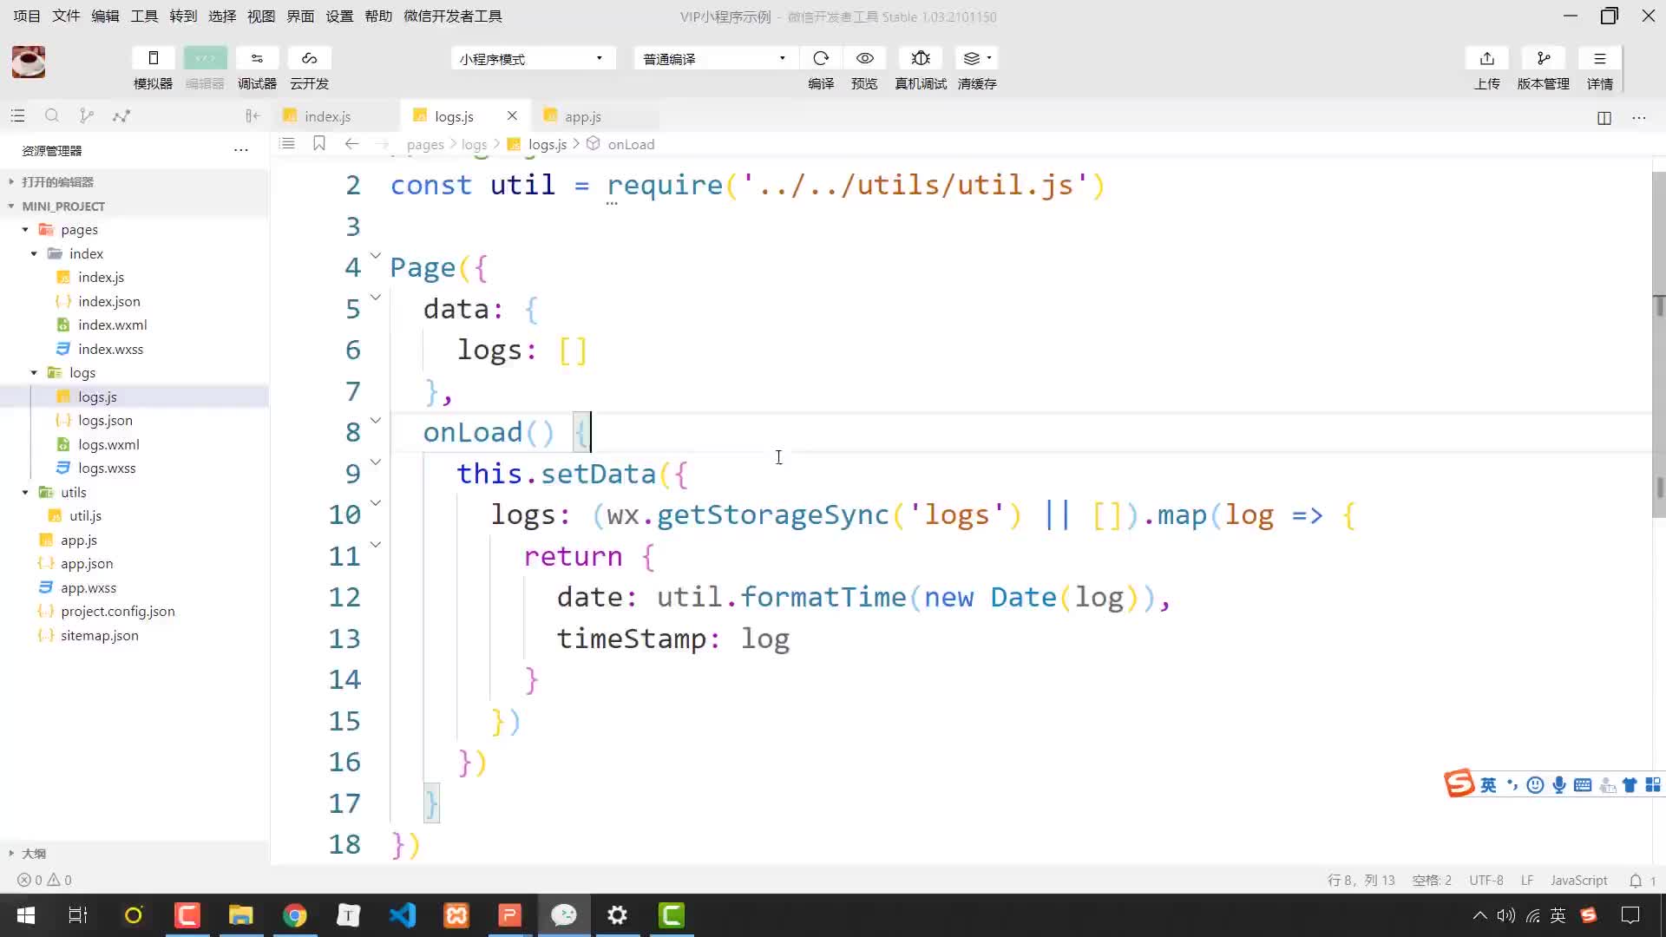Image resolution: width=1666 pixels, height=937 pixels.
Task: Change the indentation spaces setting (空格: 2)
Action: click(x=1432, y=880)
